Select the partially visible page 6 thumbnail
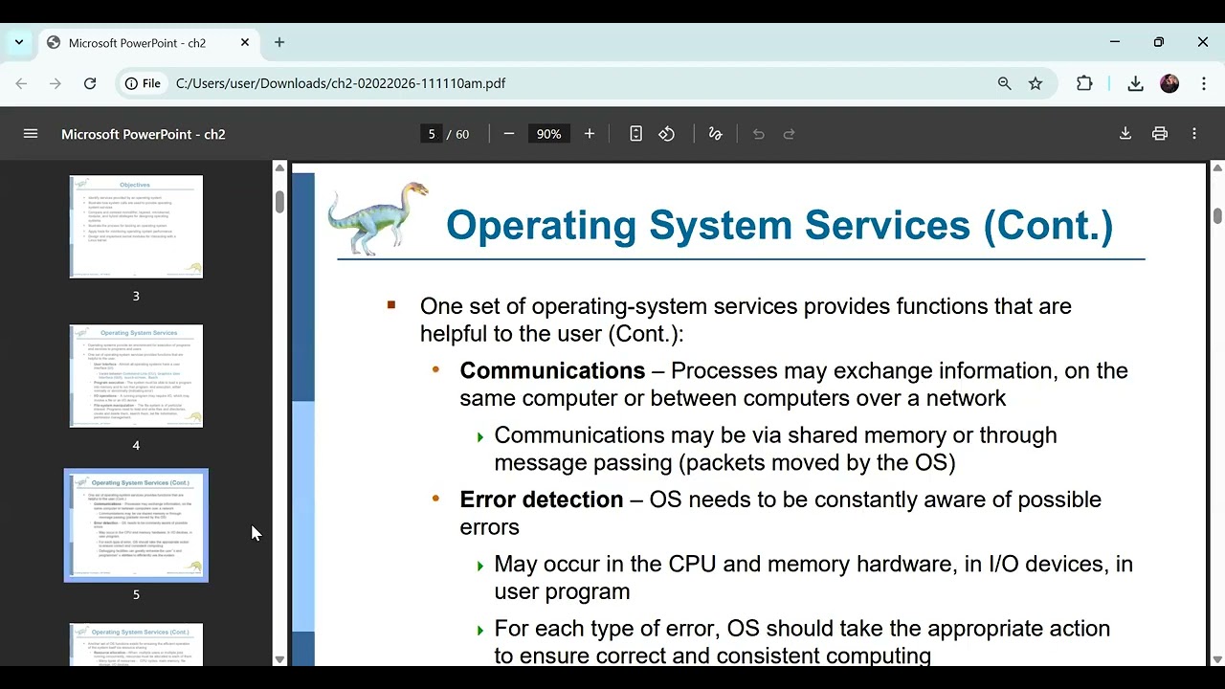Image resolution: width=1225 pixels, height=689 pixels. [x=136, y=644]
